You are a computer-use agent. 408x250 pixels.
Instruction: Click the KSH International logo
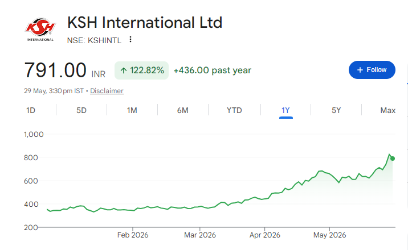tap(40, 30)
